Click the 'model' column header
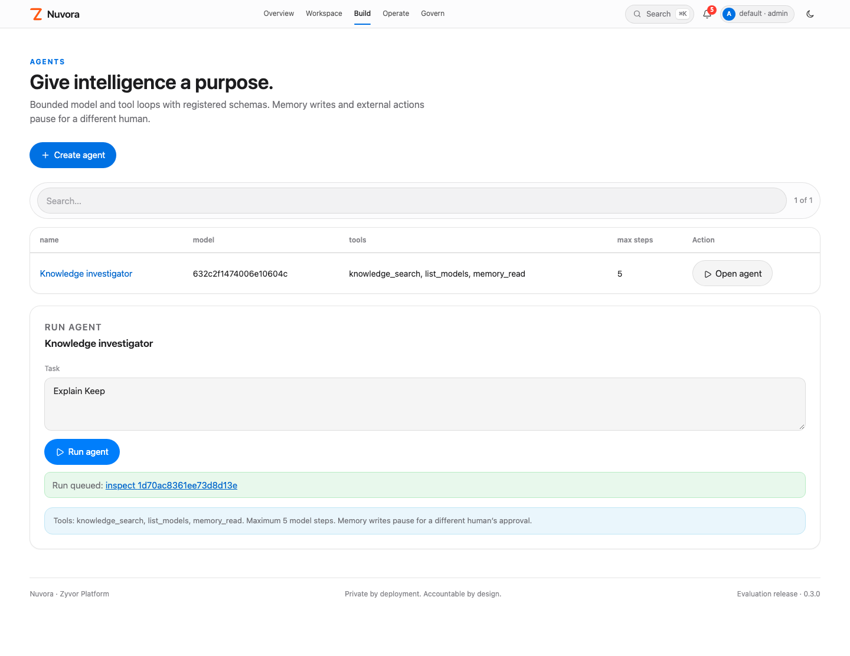The image size is (850, 656). pos(204,240)
